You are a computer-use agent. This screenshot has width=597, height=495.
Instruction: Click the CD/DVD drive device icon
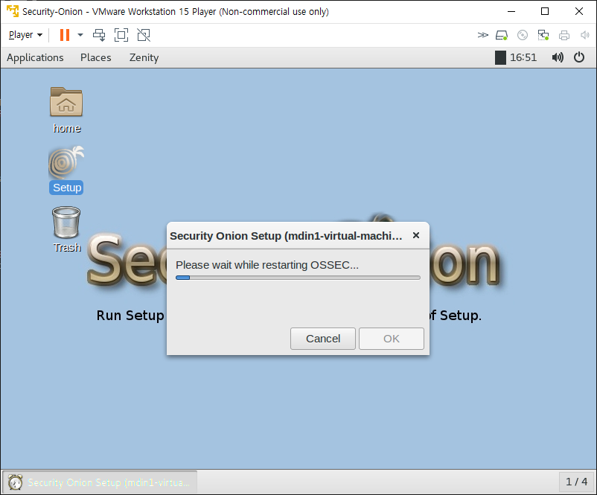click(x=523, y=35)
